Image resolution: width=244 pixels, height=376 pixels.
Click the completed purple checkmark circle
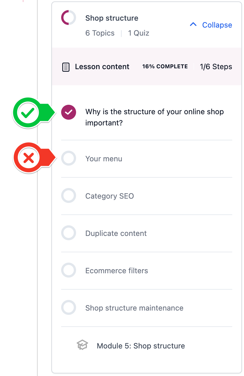click(69, 112)
